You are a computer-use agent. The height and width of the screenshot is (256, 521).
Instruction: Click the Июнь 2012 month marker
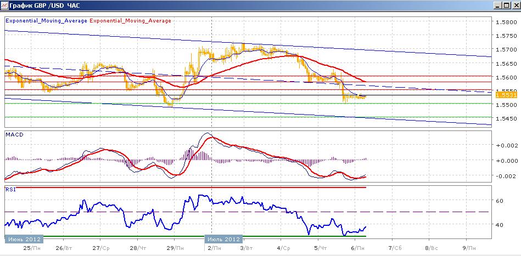pos(24,239)
